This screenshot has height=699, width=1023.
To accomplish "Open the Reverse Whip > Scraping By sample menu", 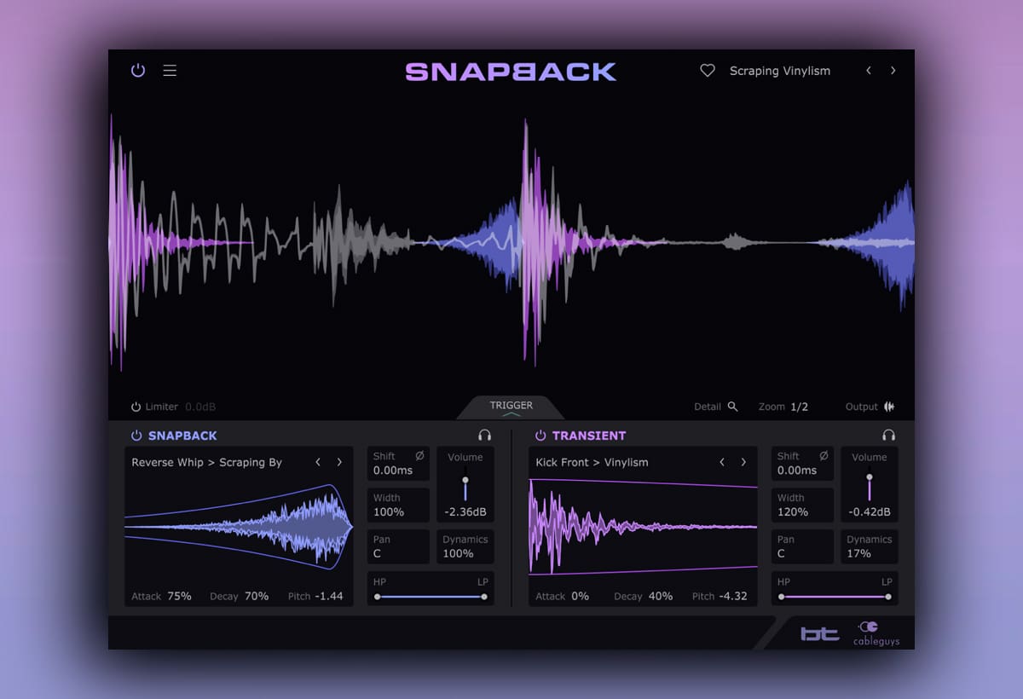I will [x=207, y=462].
